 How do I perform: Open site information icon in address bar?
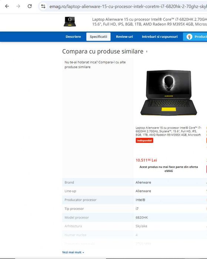(43, 6)
